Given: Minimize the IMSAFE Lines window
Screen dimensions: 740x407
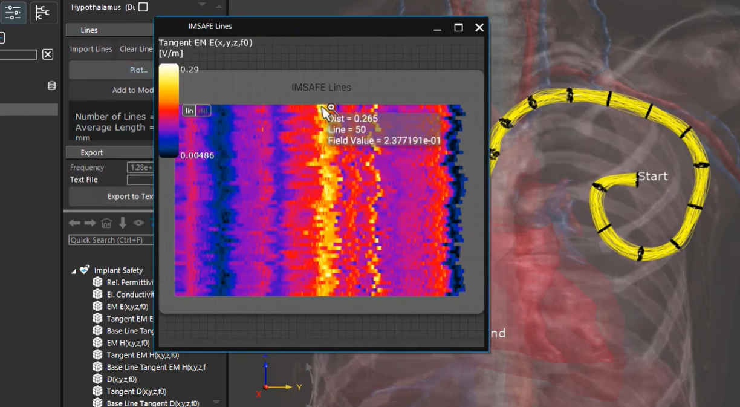Looking at the screenshot, I should [437, 28].
